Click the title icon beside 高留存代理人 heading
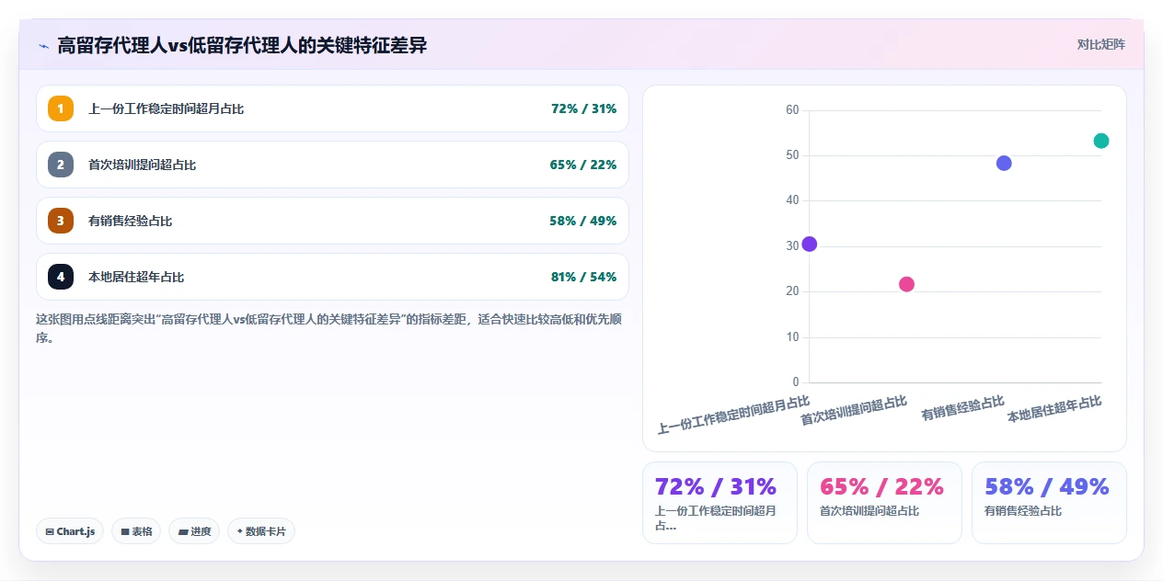The width and height of the screenshot is (1163, 581). point(43,45)
